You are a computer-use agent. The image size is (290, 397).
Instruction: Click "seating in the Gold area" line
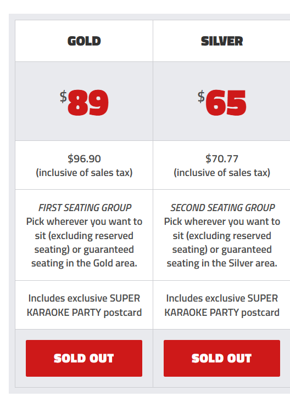point(84,263)
